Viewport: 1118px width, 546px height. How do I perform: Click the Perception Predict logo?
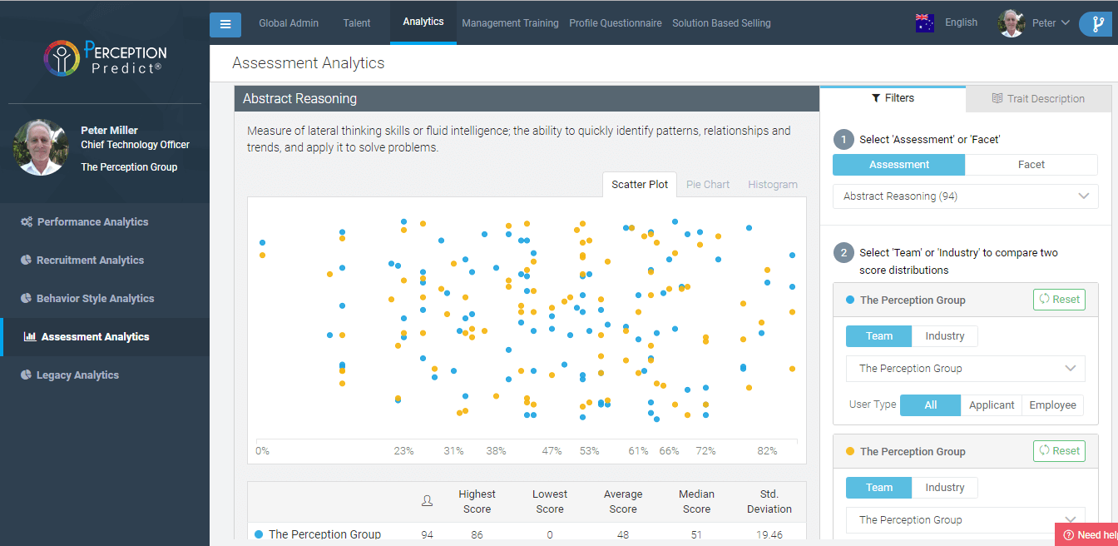[x=105, y=58]
